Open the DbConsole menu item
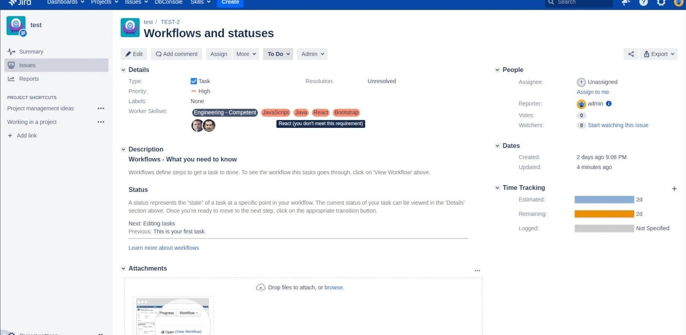686x335 pixels. [169, 2]
